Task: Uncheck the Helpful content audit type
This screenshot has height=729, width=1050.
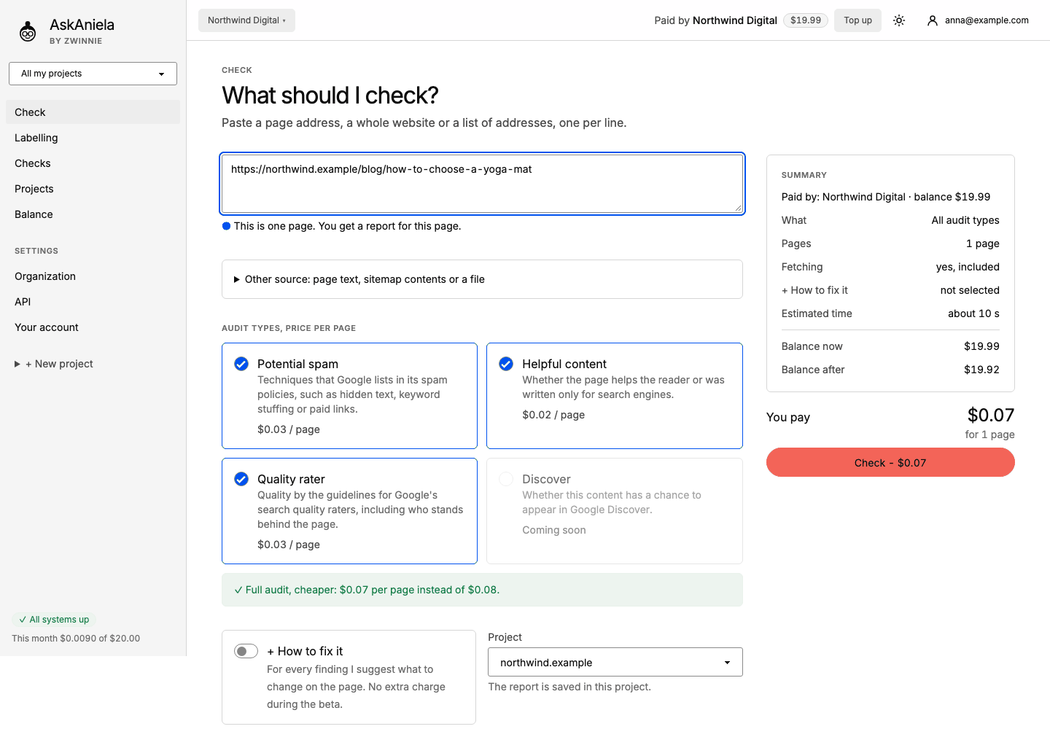Action: click(x=506, y=364)
